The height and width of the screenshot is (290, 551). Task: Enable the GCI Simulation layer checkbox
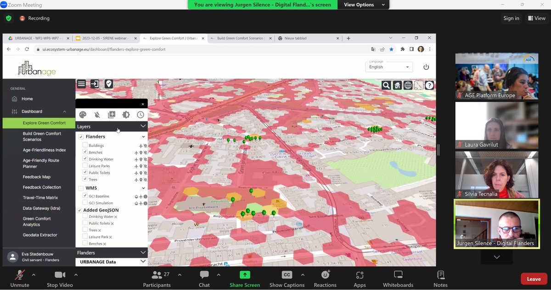tap(85, 203)
